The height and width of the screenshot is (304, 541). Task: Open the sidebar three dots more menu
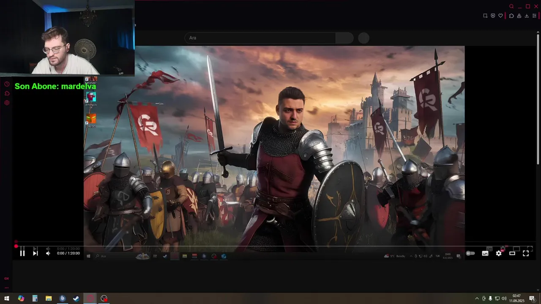pyautogui.click(x=6, y=288)
